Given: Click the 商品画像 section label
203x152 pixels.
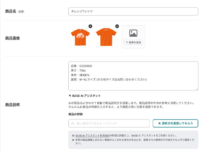Looking at the screenshot, I should 13,38.
